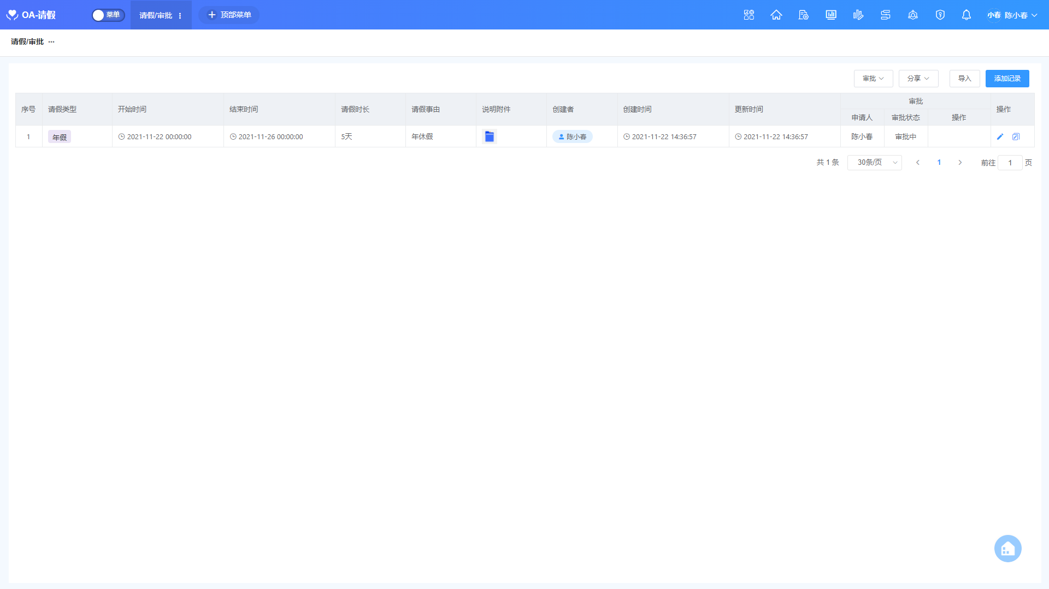
Task: Open the bar chart edit icon
Action: [858, 15]
